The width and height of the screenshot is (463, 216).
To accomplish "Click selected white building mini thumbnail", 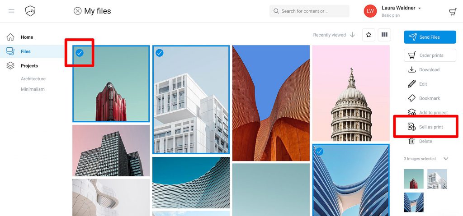I will 437,179.
